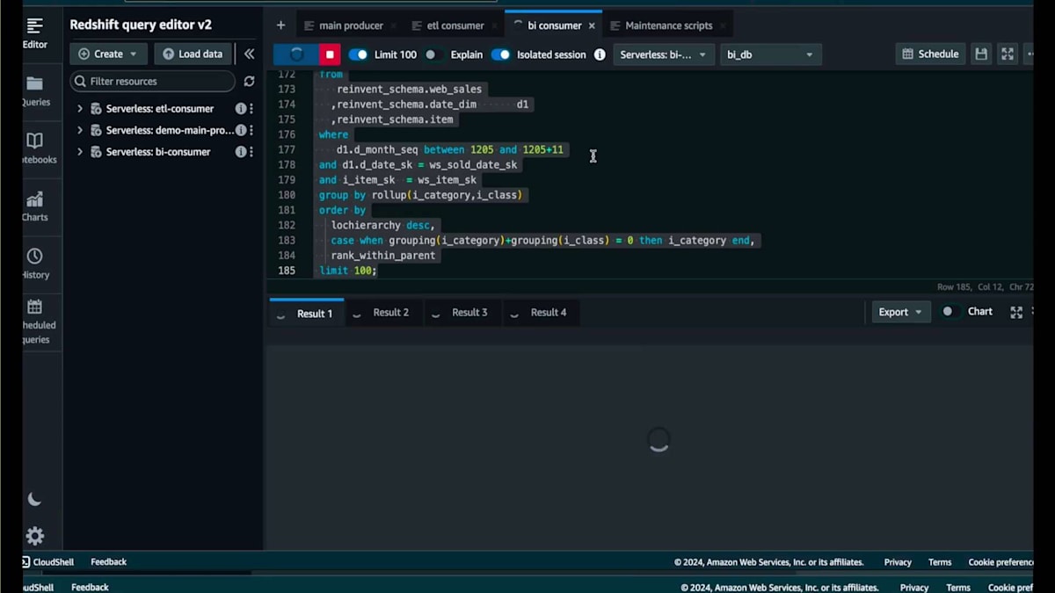The image size is (1055, 593).
Task: Click 'reinvent_schema.web_sales' in line 173
Action: coord(409,89)
